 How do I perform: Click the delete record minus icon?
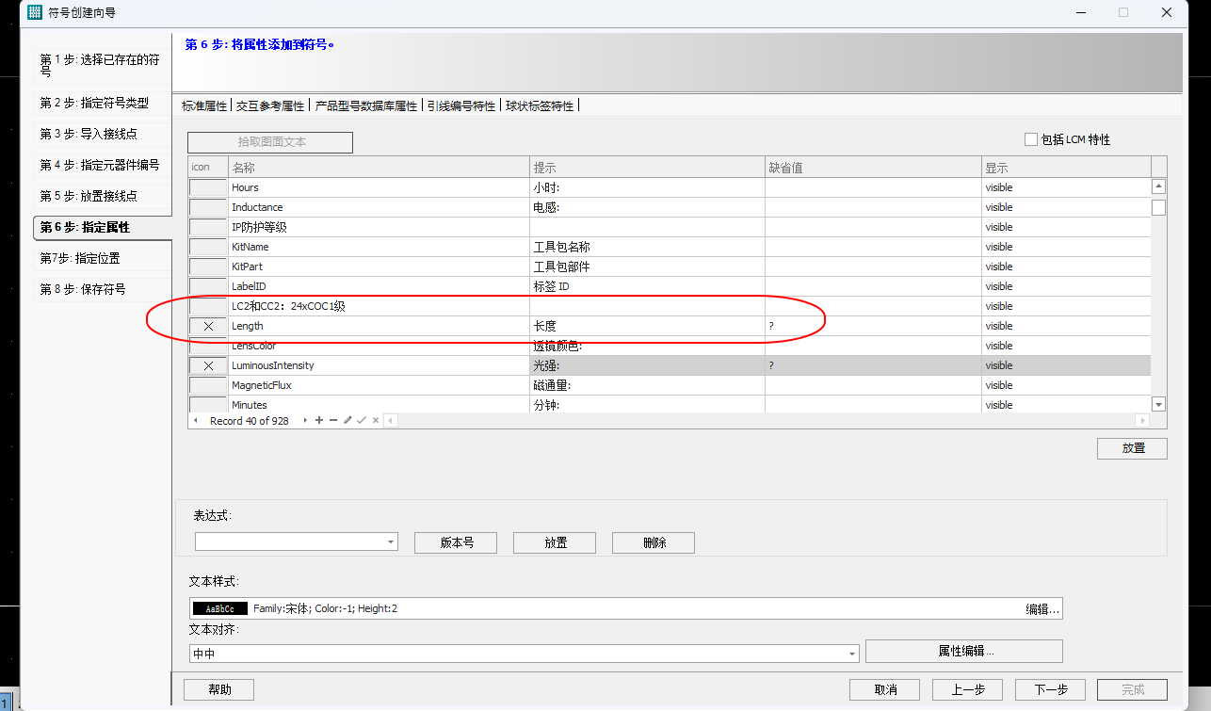pyautogui.click(x=333, y=421)
